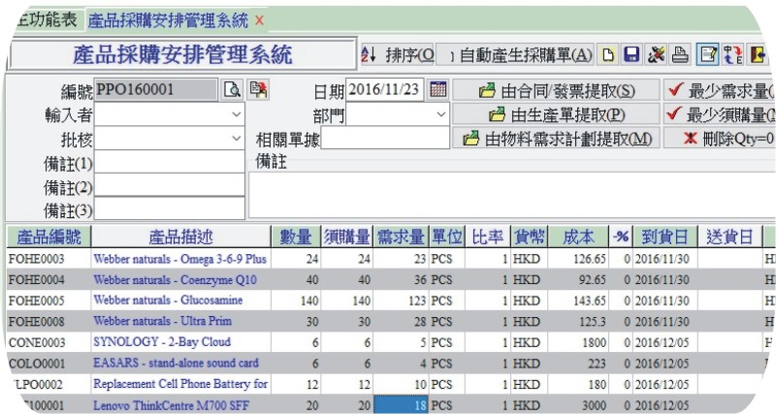Click Replacement Cell Phone Battery description
The height and width of the screenshot is (414, 776).
180,384
